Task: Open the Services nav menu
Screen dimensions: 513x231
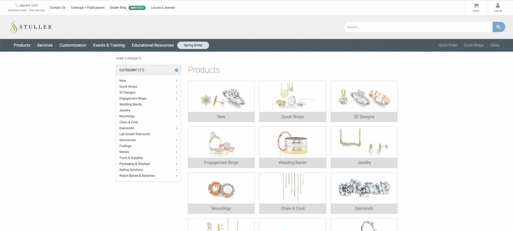Action: tap(45, 45)
